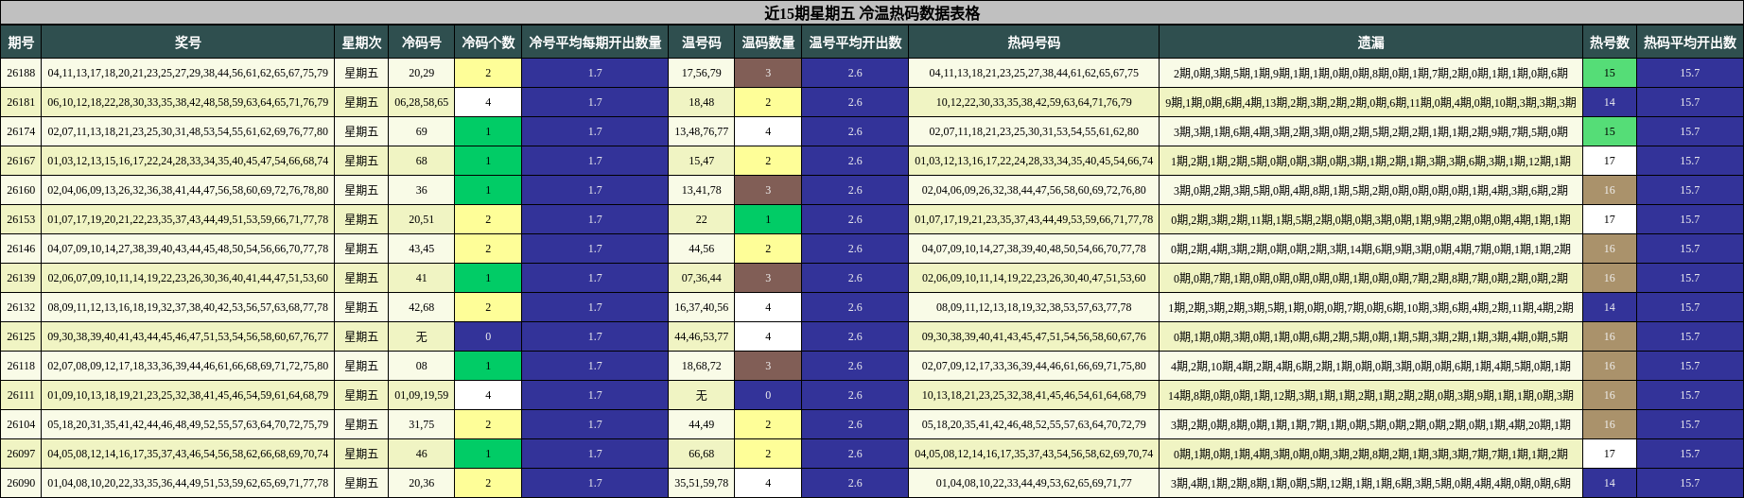Click period number 26160

point(21,190)
